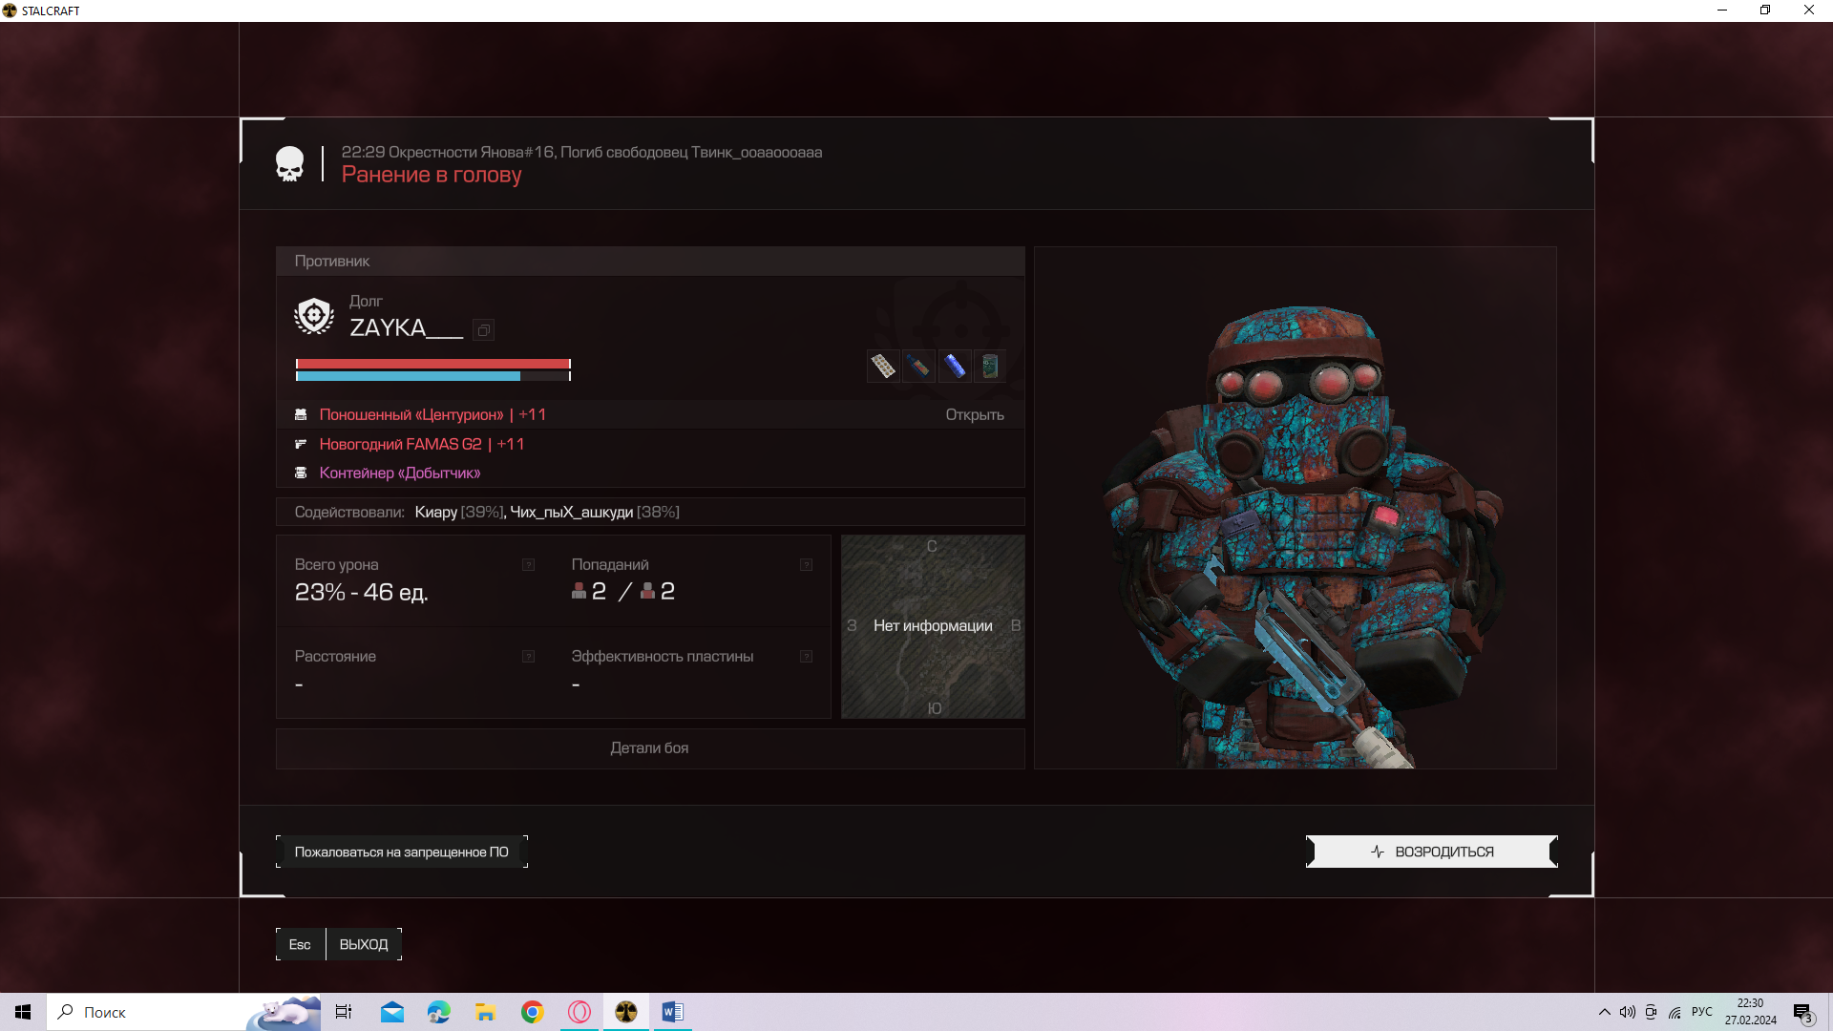Click the minimap with Нет информации
The width and height of the screenshot is (1833, 1031).
[x=933, y=626]
